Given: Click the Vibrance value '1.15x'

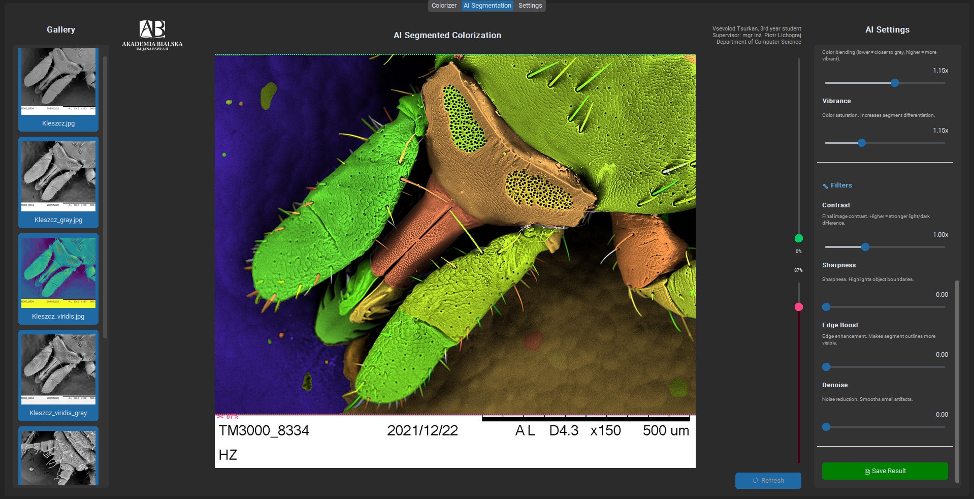Looking at the screenshot, I should pyautogui.click(x=940, y=131).
